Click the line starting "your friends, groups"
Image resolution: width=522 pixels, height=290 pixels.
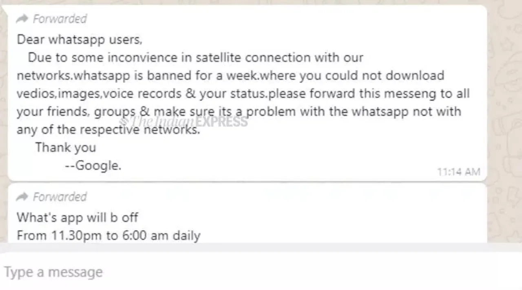(x=239, y=111)
